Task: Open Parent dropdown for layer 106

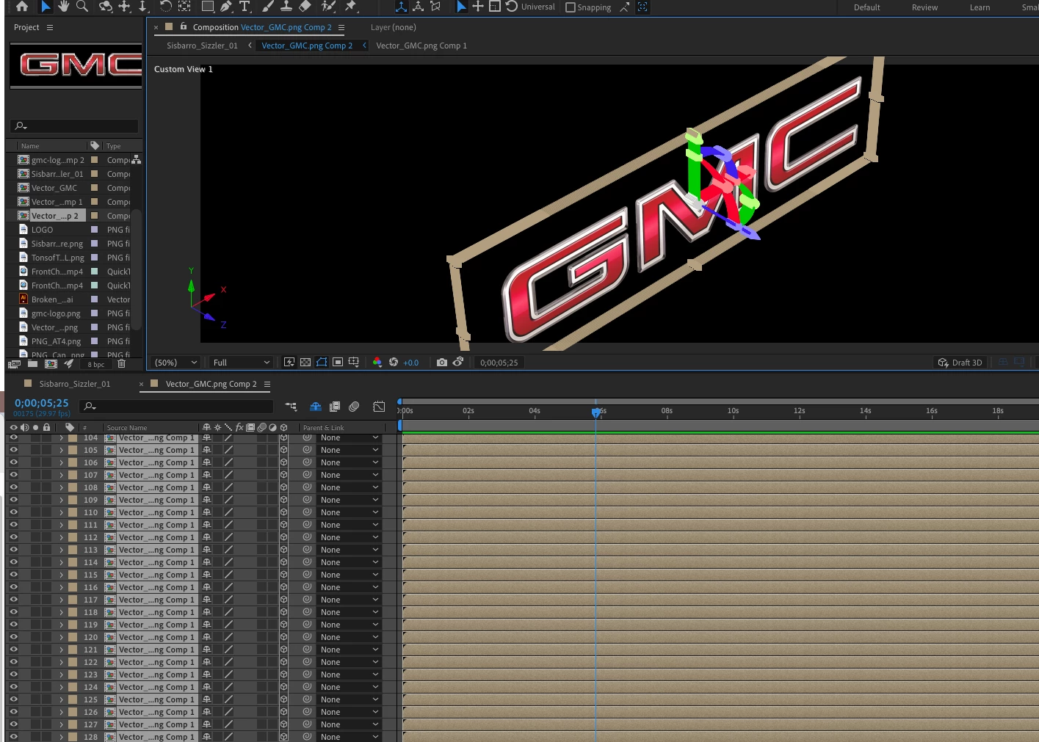Action: tap(349, 462)
